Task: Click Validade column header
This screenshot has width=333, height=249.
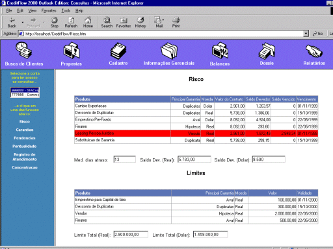Action: tap(307, 193)
